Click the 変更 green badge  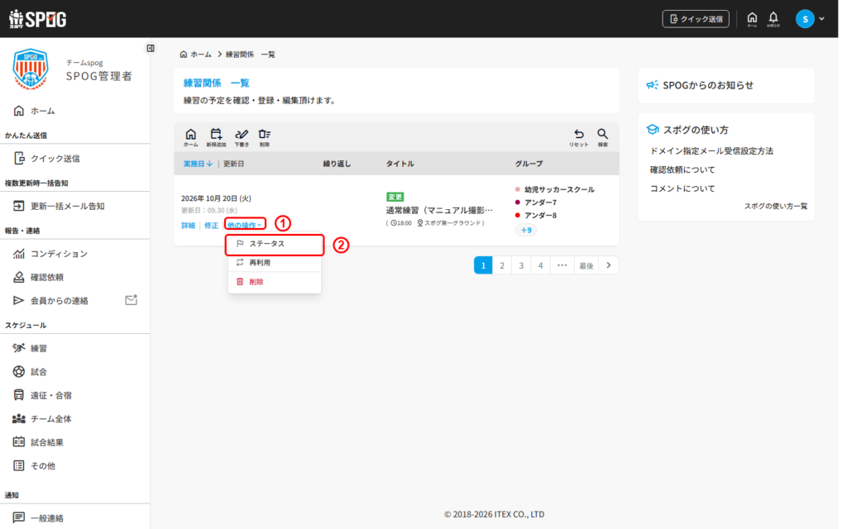395,197
